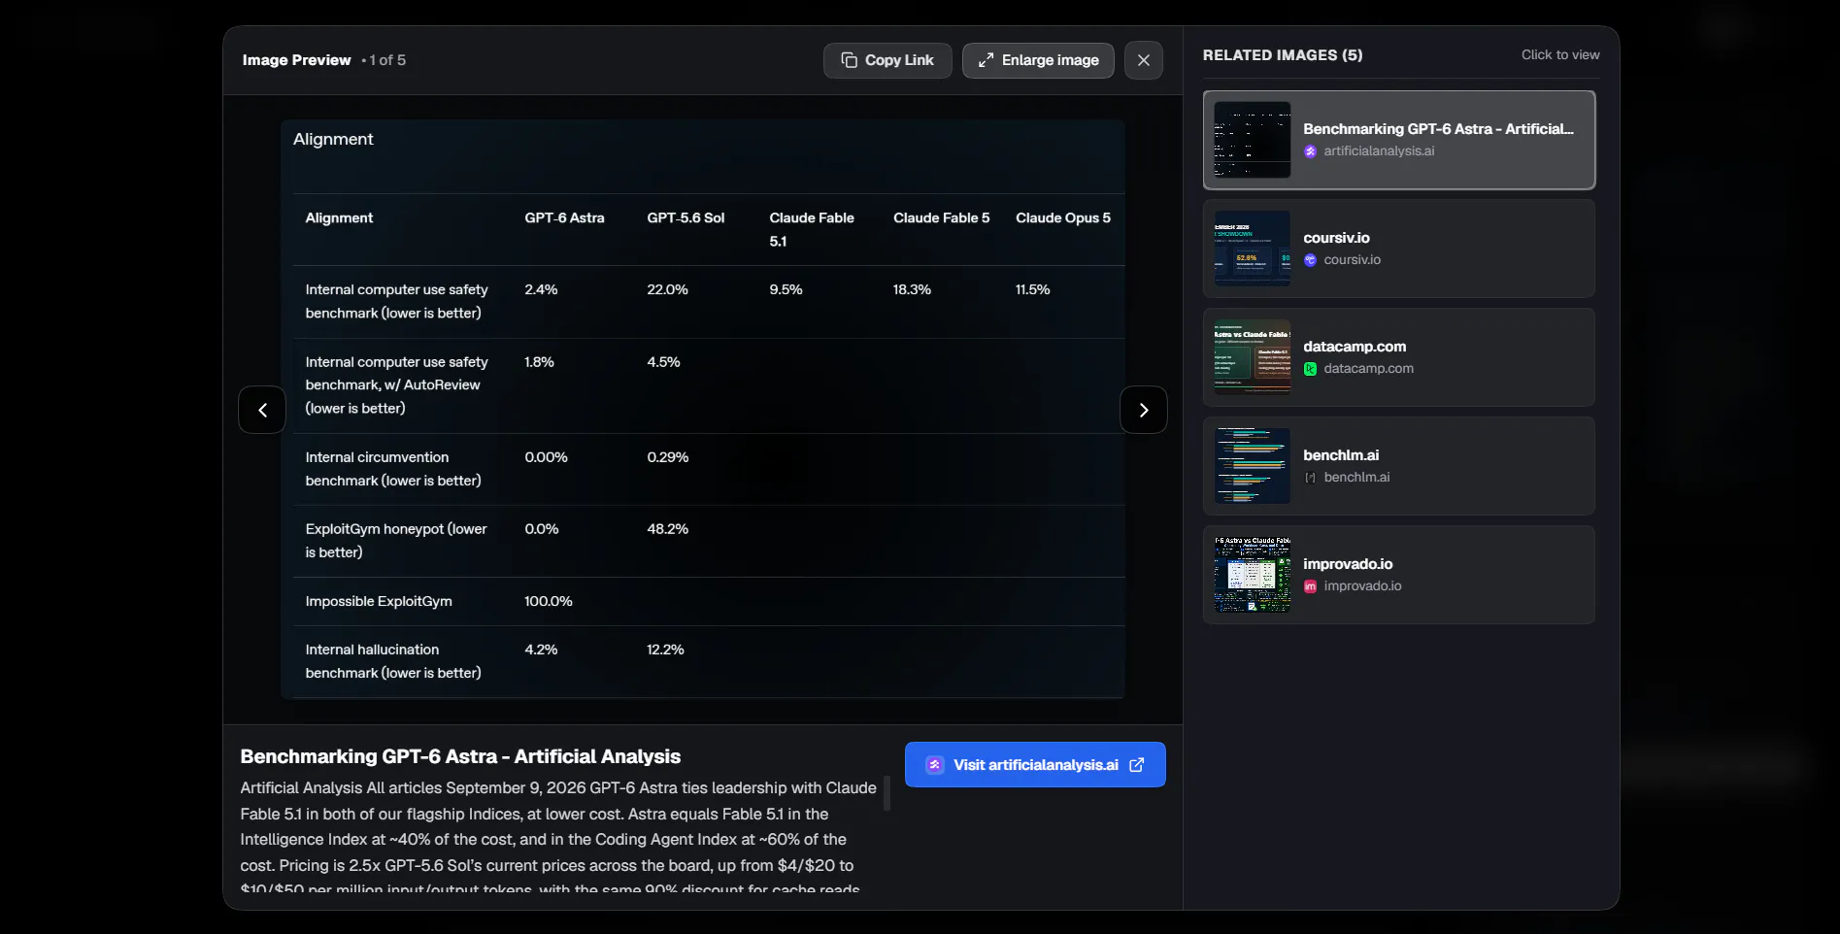This screenshot has height=934, width=1840.
Task: Click the '100.0%' Impossible ExploitGym value
Action: tap(549, 602)
